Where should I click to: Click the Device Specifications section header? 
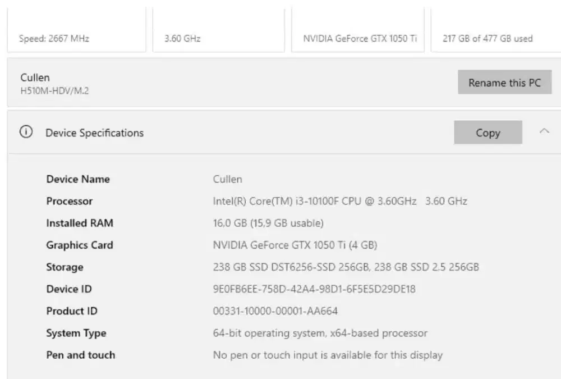click(x=94, y=133)
